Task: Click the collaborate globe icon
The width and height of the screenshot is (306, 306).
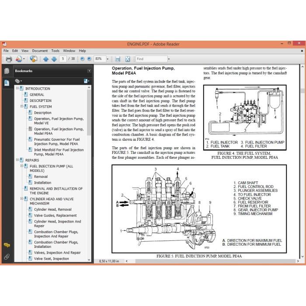Action: coord(34,59)
